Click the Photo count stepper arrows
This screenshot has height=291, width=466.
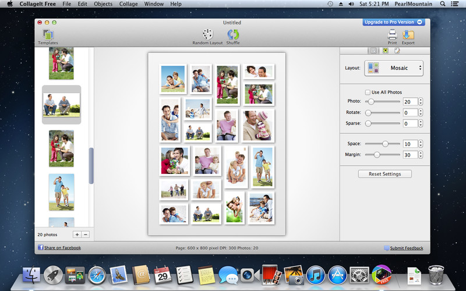(421, 101)
